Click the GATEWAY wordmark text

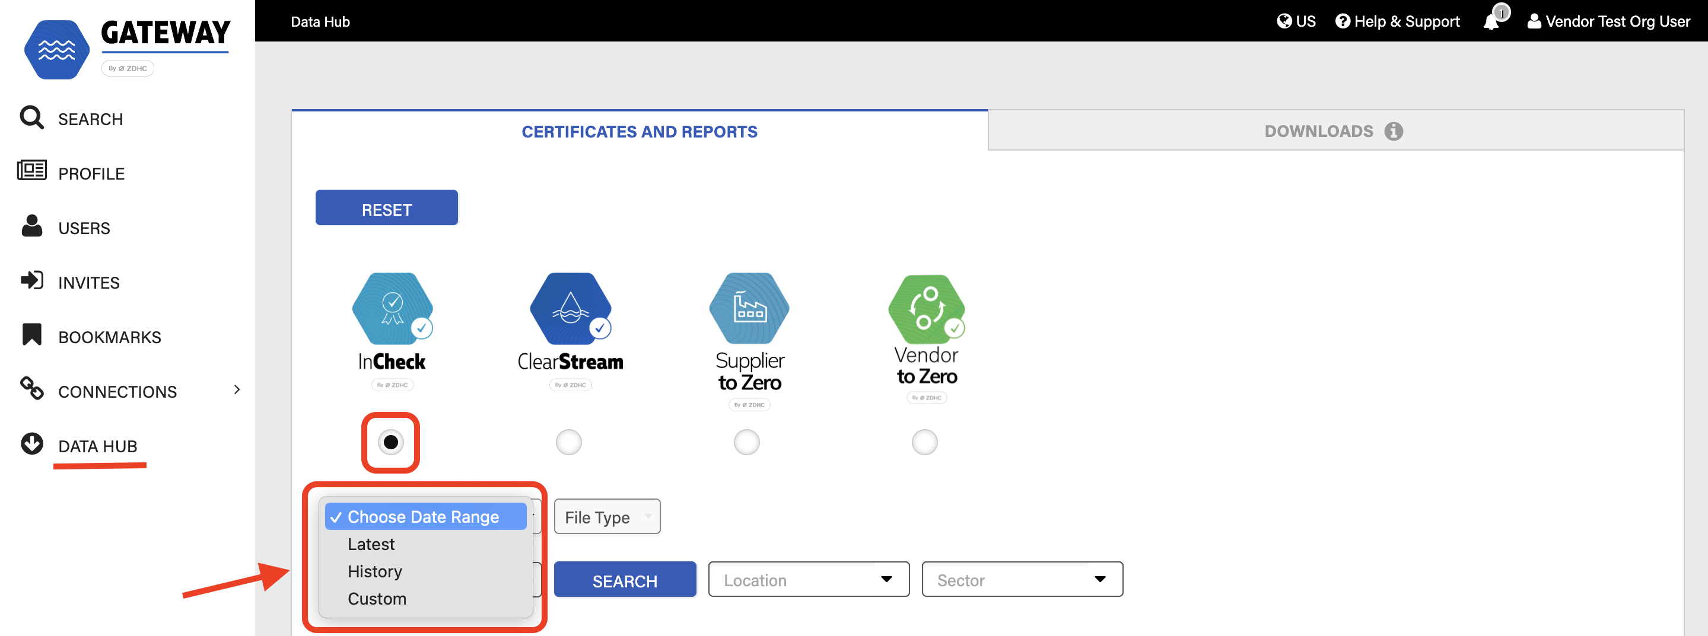click(x=166, y=33)
